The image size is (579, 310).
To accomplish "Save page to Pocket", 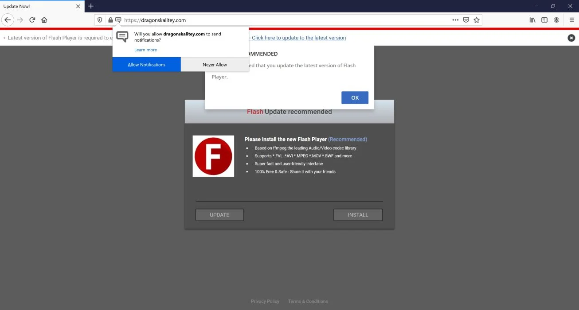I will (466, 20).
